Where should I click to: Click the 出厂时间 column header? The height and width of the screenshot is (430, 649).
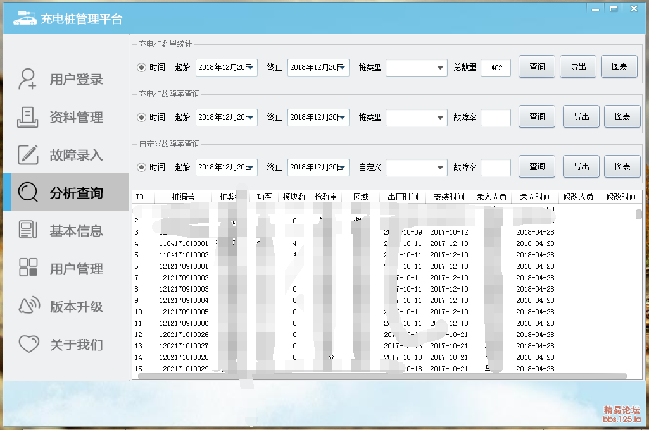(x=403, y=197)
